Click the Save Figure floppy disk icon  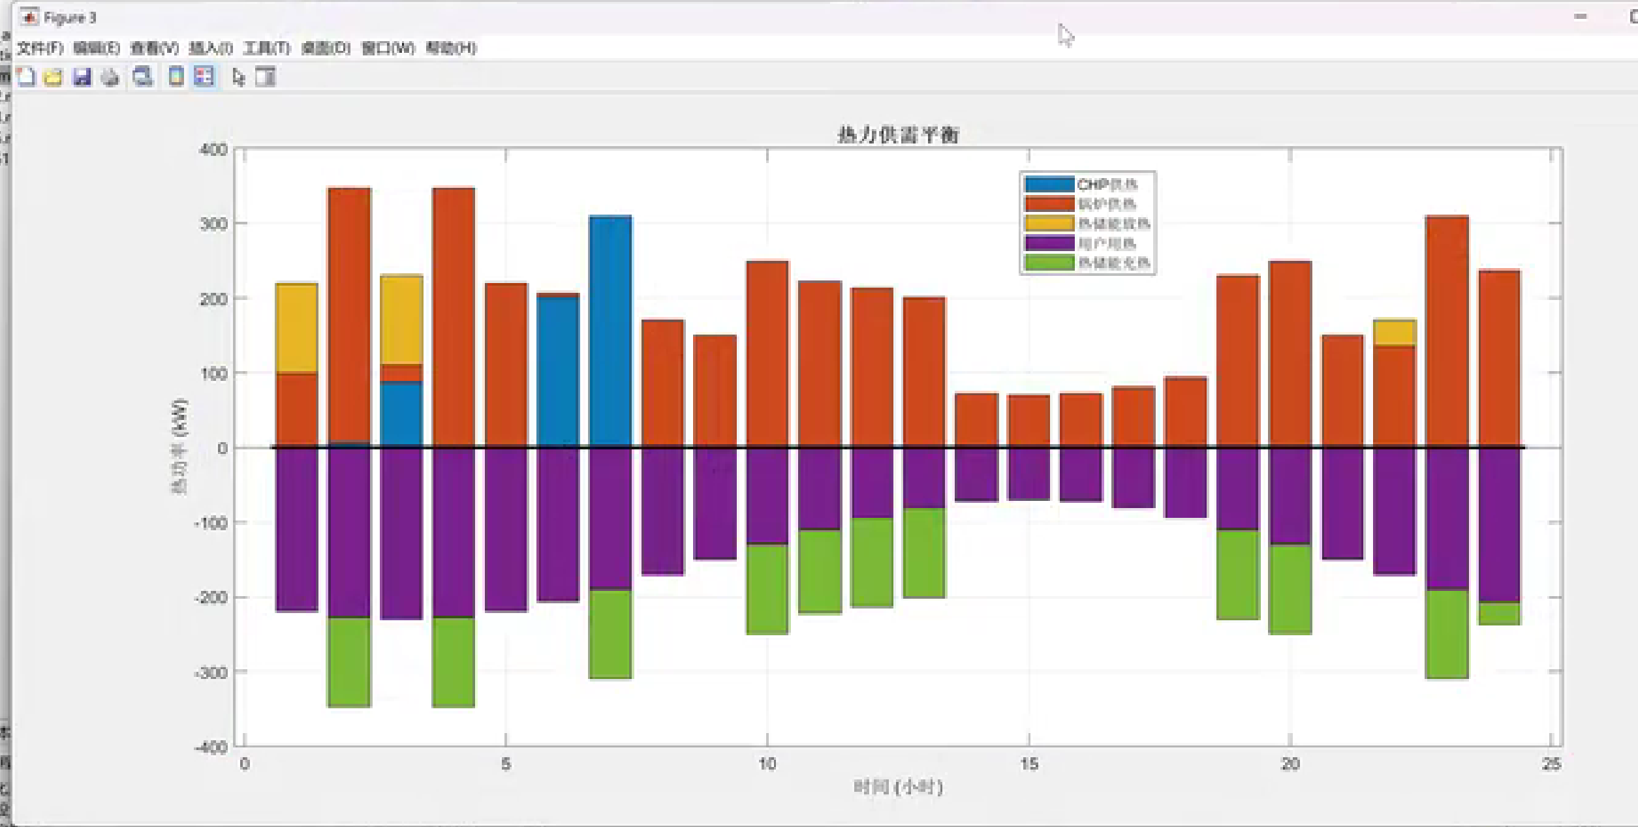(82, 77)
